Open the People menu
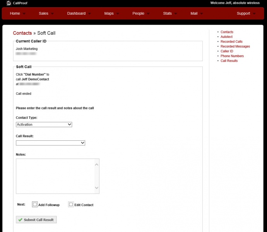Screen dimensions: 267x232 click(138, 14)
